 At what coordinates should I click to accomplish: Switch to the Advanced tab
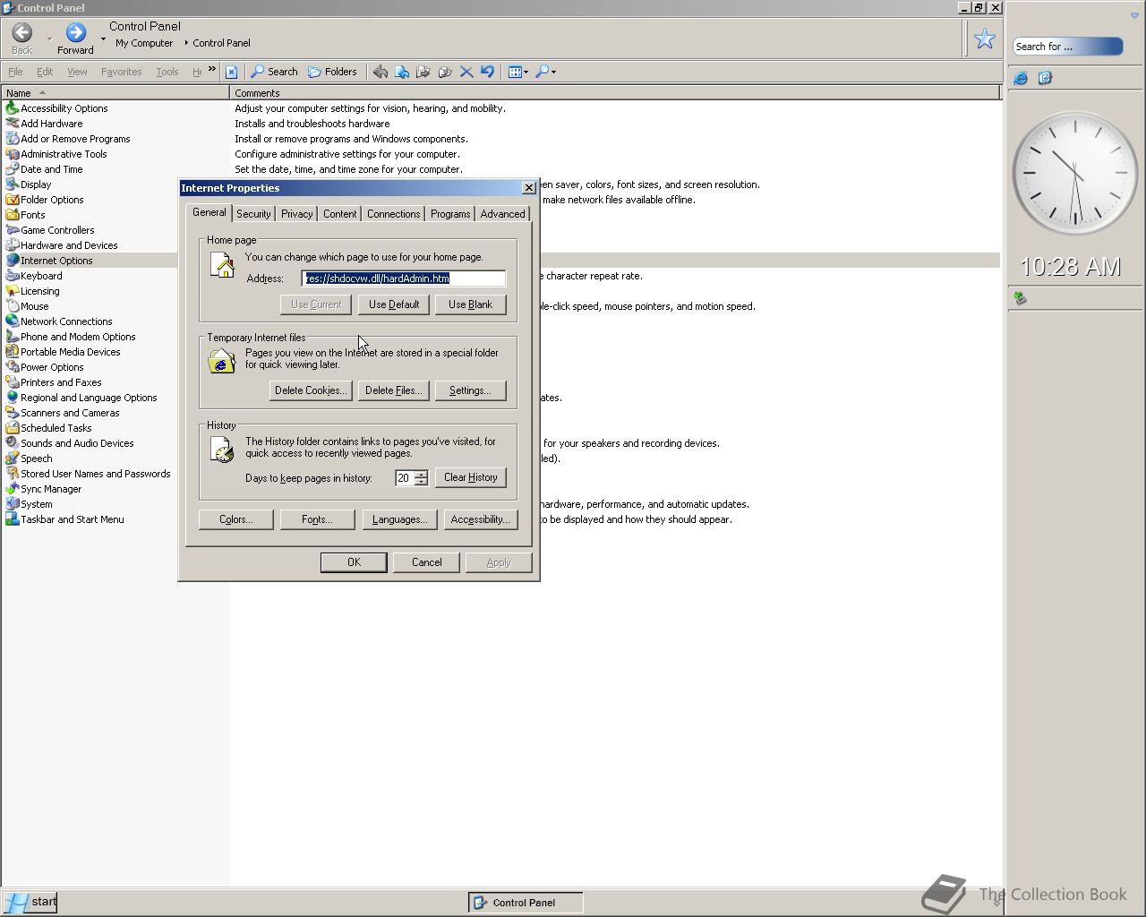(x=502, y=214)
